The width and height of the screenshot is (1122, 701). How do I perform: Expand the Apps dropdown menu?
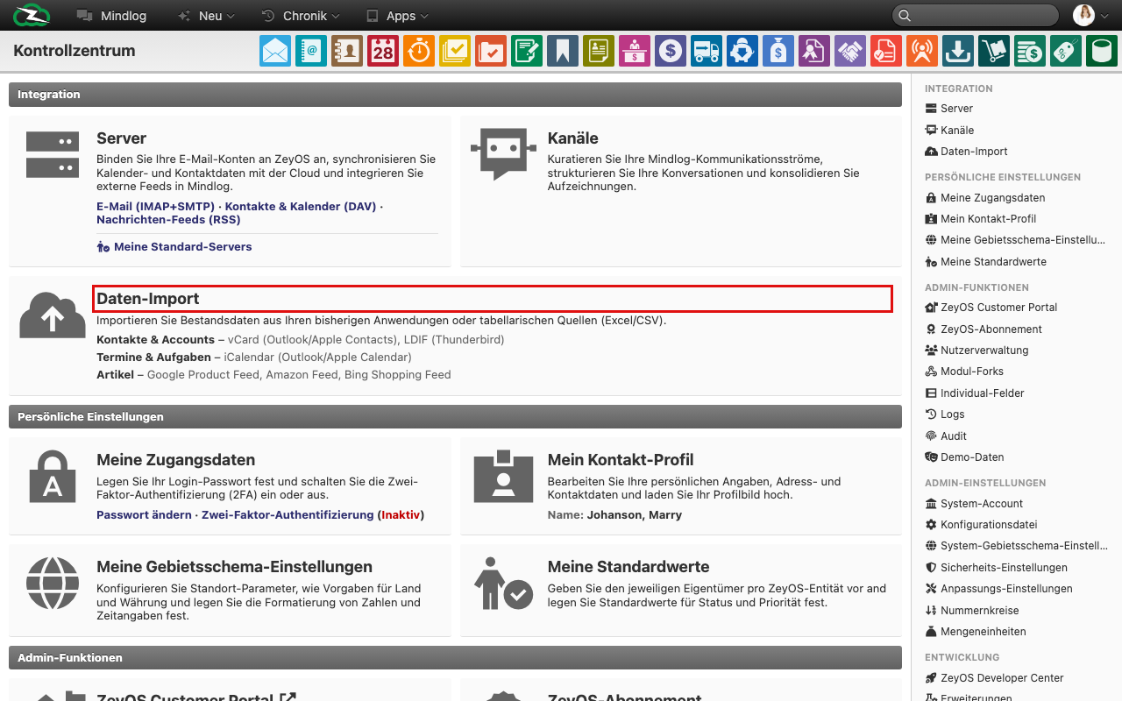coord(398,16)
